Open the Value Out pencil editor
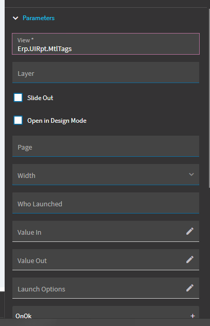Viewport: 210px width, 326px height. (190, 259)
